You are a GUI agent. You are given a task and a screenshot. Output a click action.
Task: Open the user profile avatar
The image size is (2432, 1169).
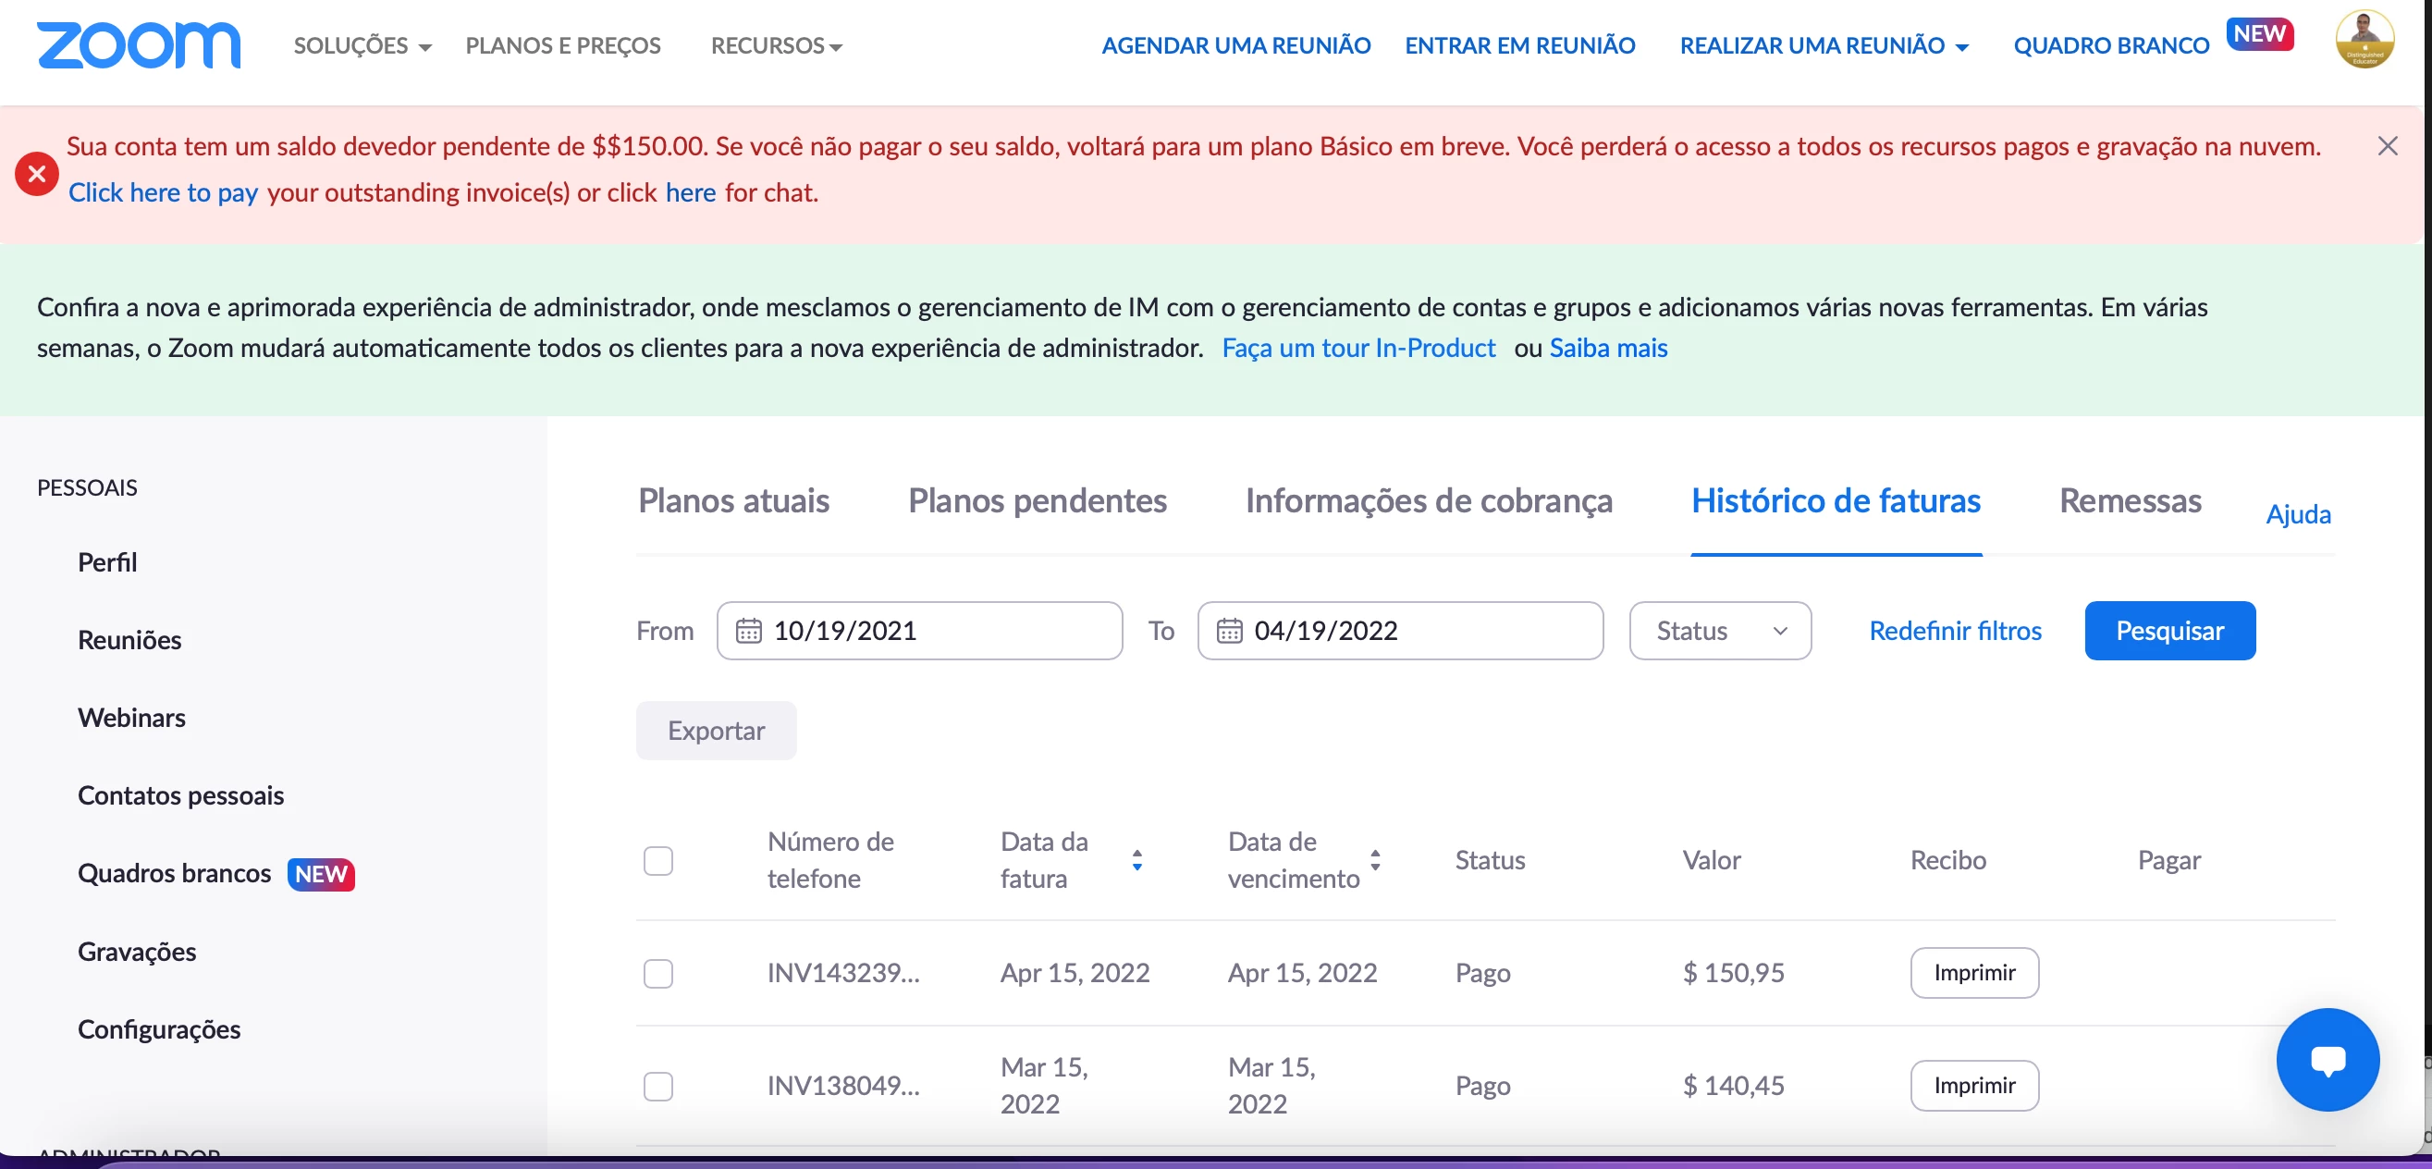[2364, 40]
